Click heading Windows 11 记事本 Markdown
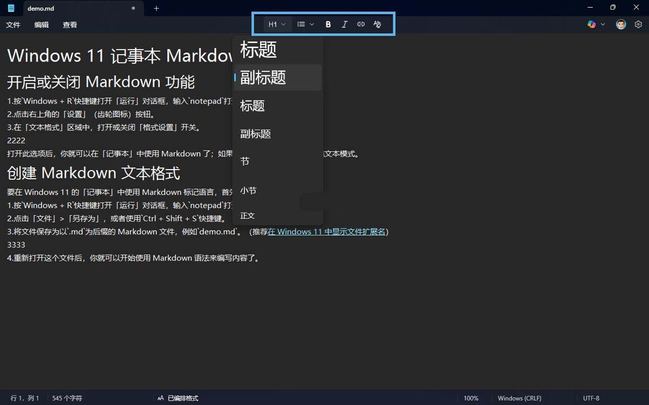649x405 pixels. click(x=120, y=56)
